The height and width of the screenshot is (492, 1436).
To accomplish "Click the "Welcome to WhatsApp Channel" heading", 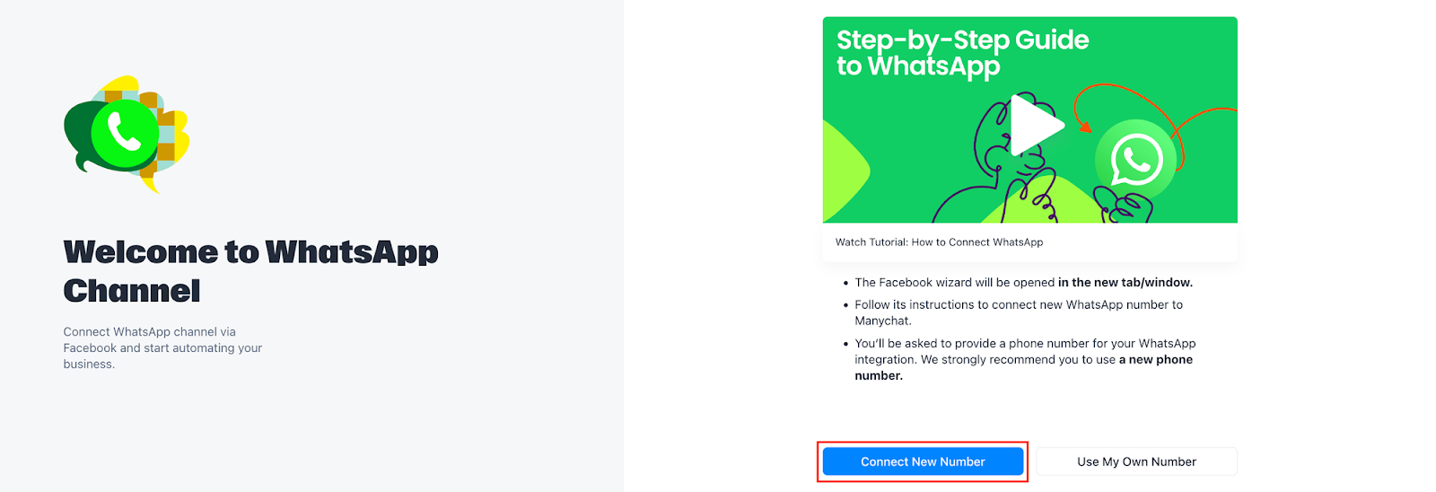I will pos(250,271).
